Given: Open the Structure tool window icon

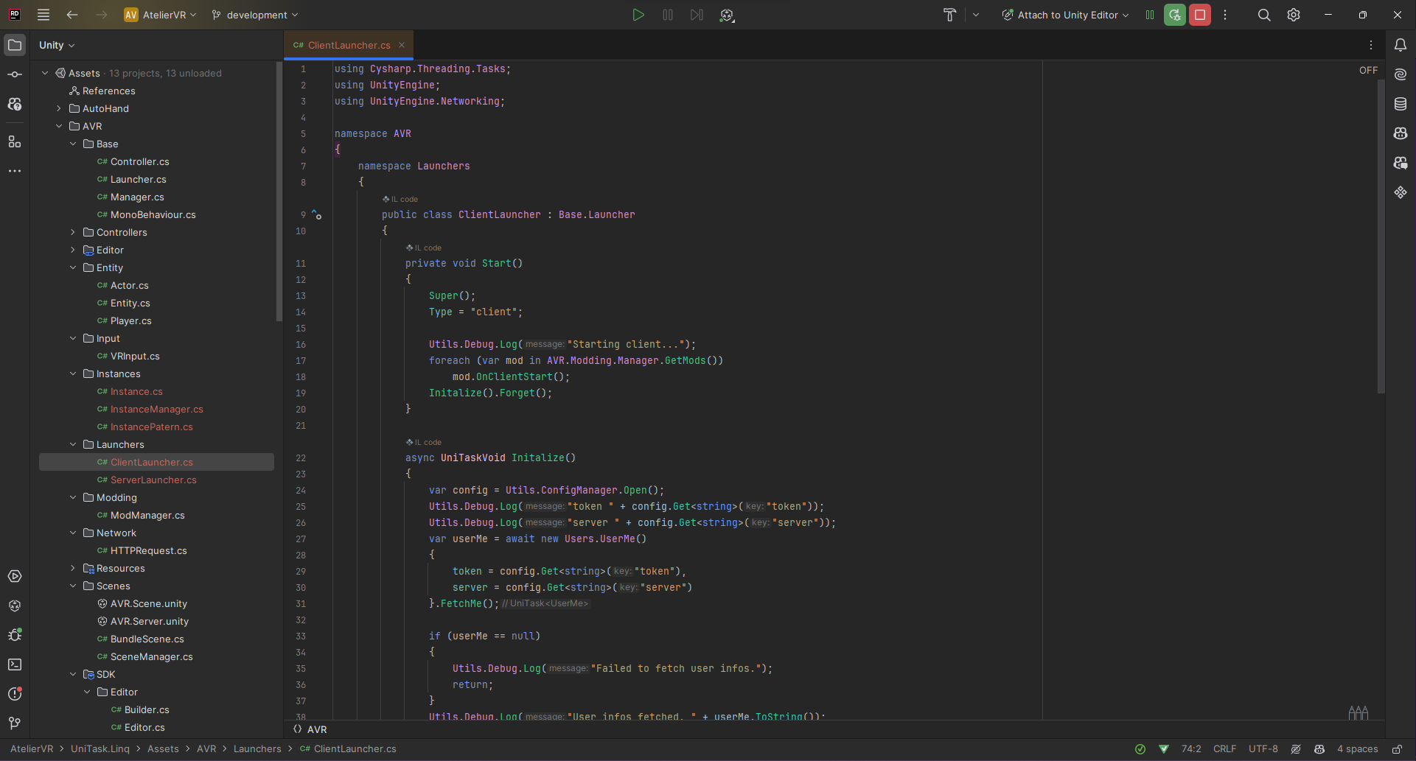Looking at the screenshot, I should coord(15,141).
